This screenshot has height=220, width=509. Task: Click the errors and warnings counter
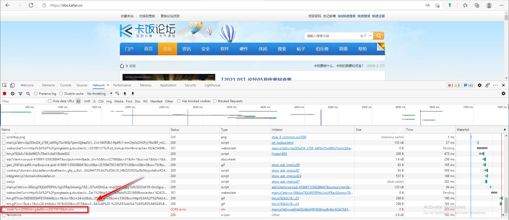coord(454,85)
